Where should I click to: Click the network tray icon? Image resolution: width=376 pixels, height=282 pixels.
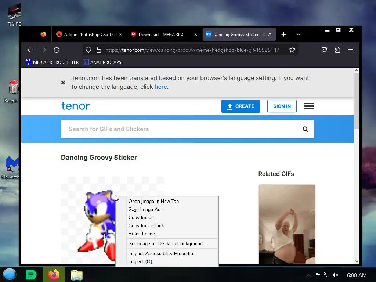pos(326,275)
